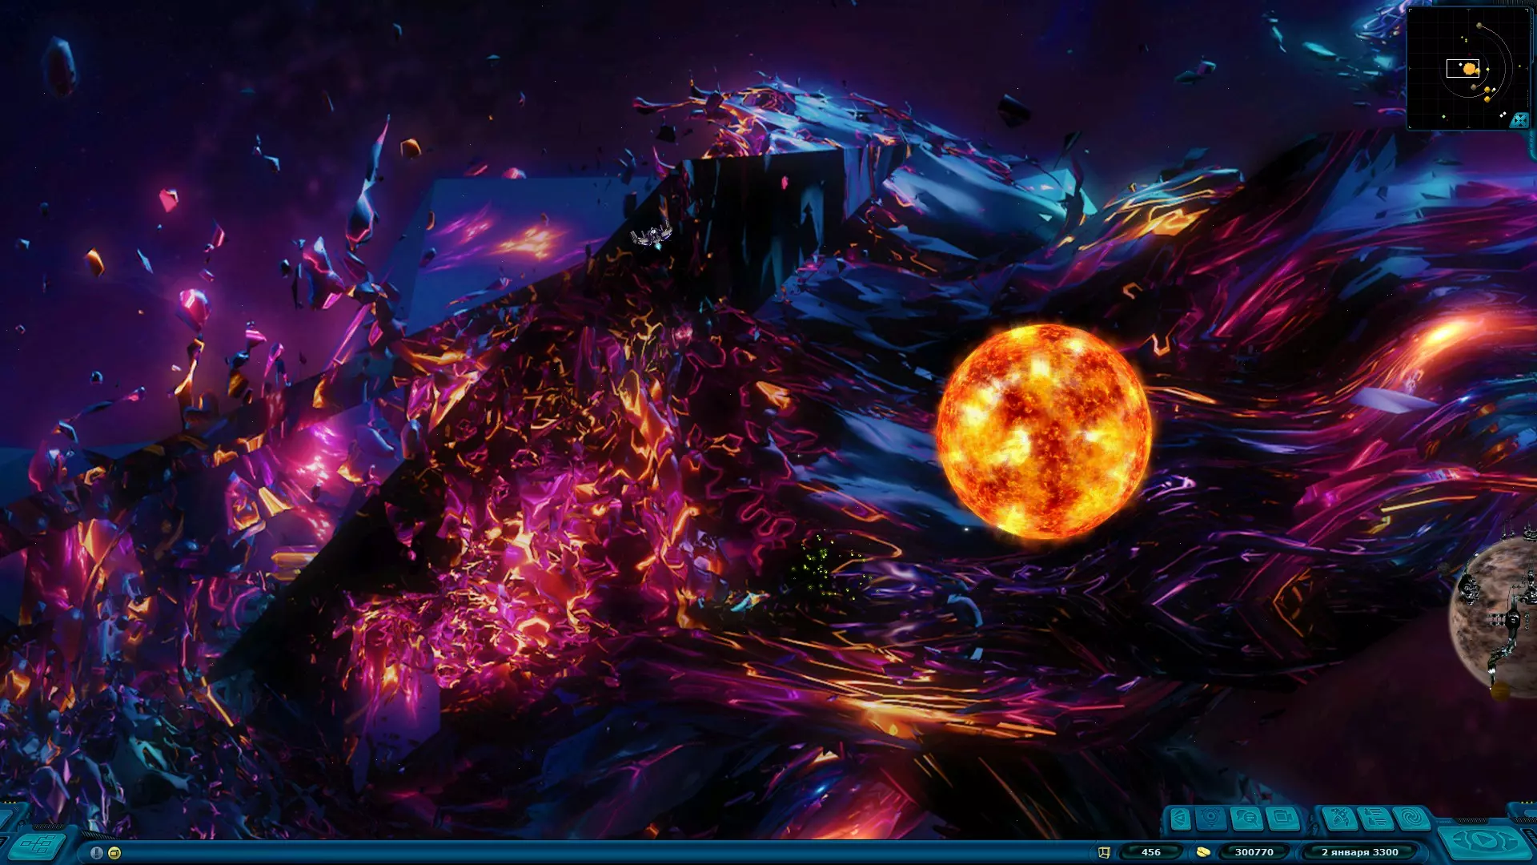Click the credits amount 300770
1537x865 pixels.
point(1254,852)
